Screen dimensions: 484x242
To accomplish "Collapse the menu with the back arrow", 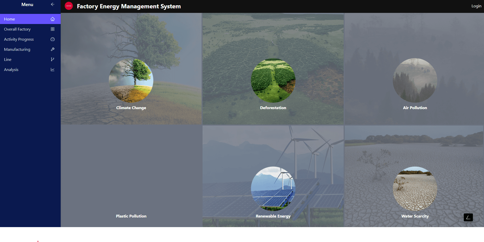I will 53,4.
